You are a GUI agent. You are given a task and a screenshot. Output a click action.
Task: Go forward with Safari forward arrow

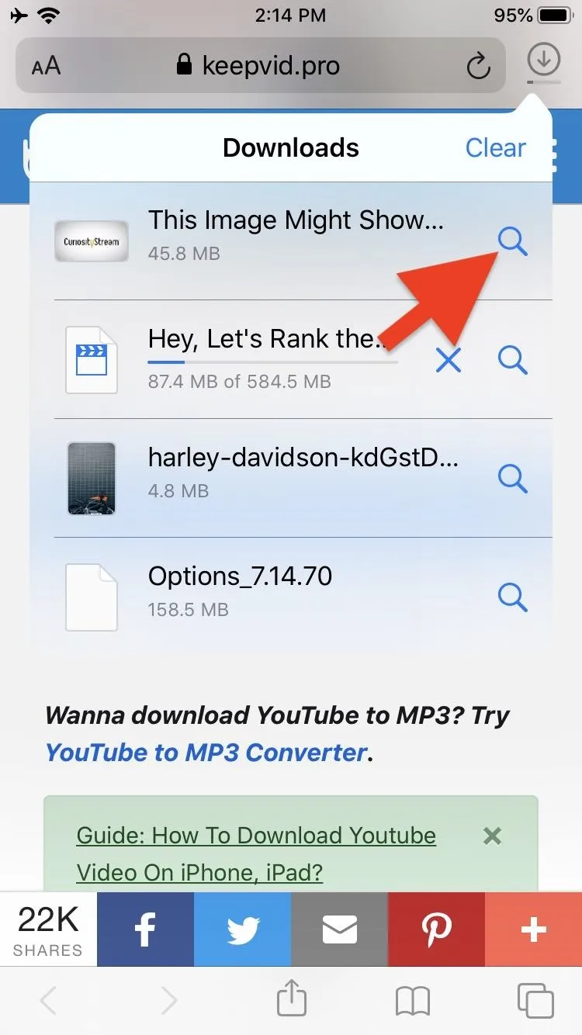coord(168,1001)
